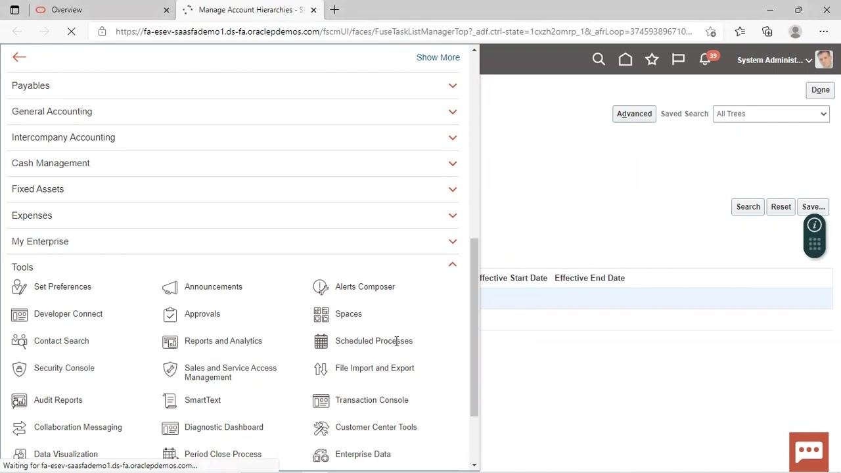Click the Advanced search button
This screenshot has width=841, height=473.
[x=634, y=114]
